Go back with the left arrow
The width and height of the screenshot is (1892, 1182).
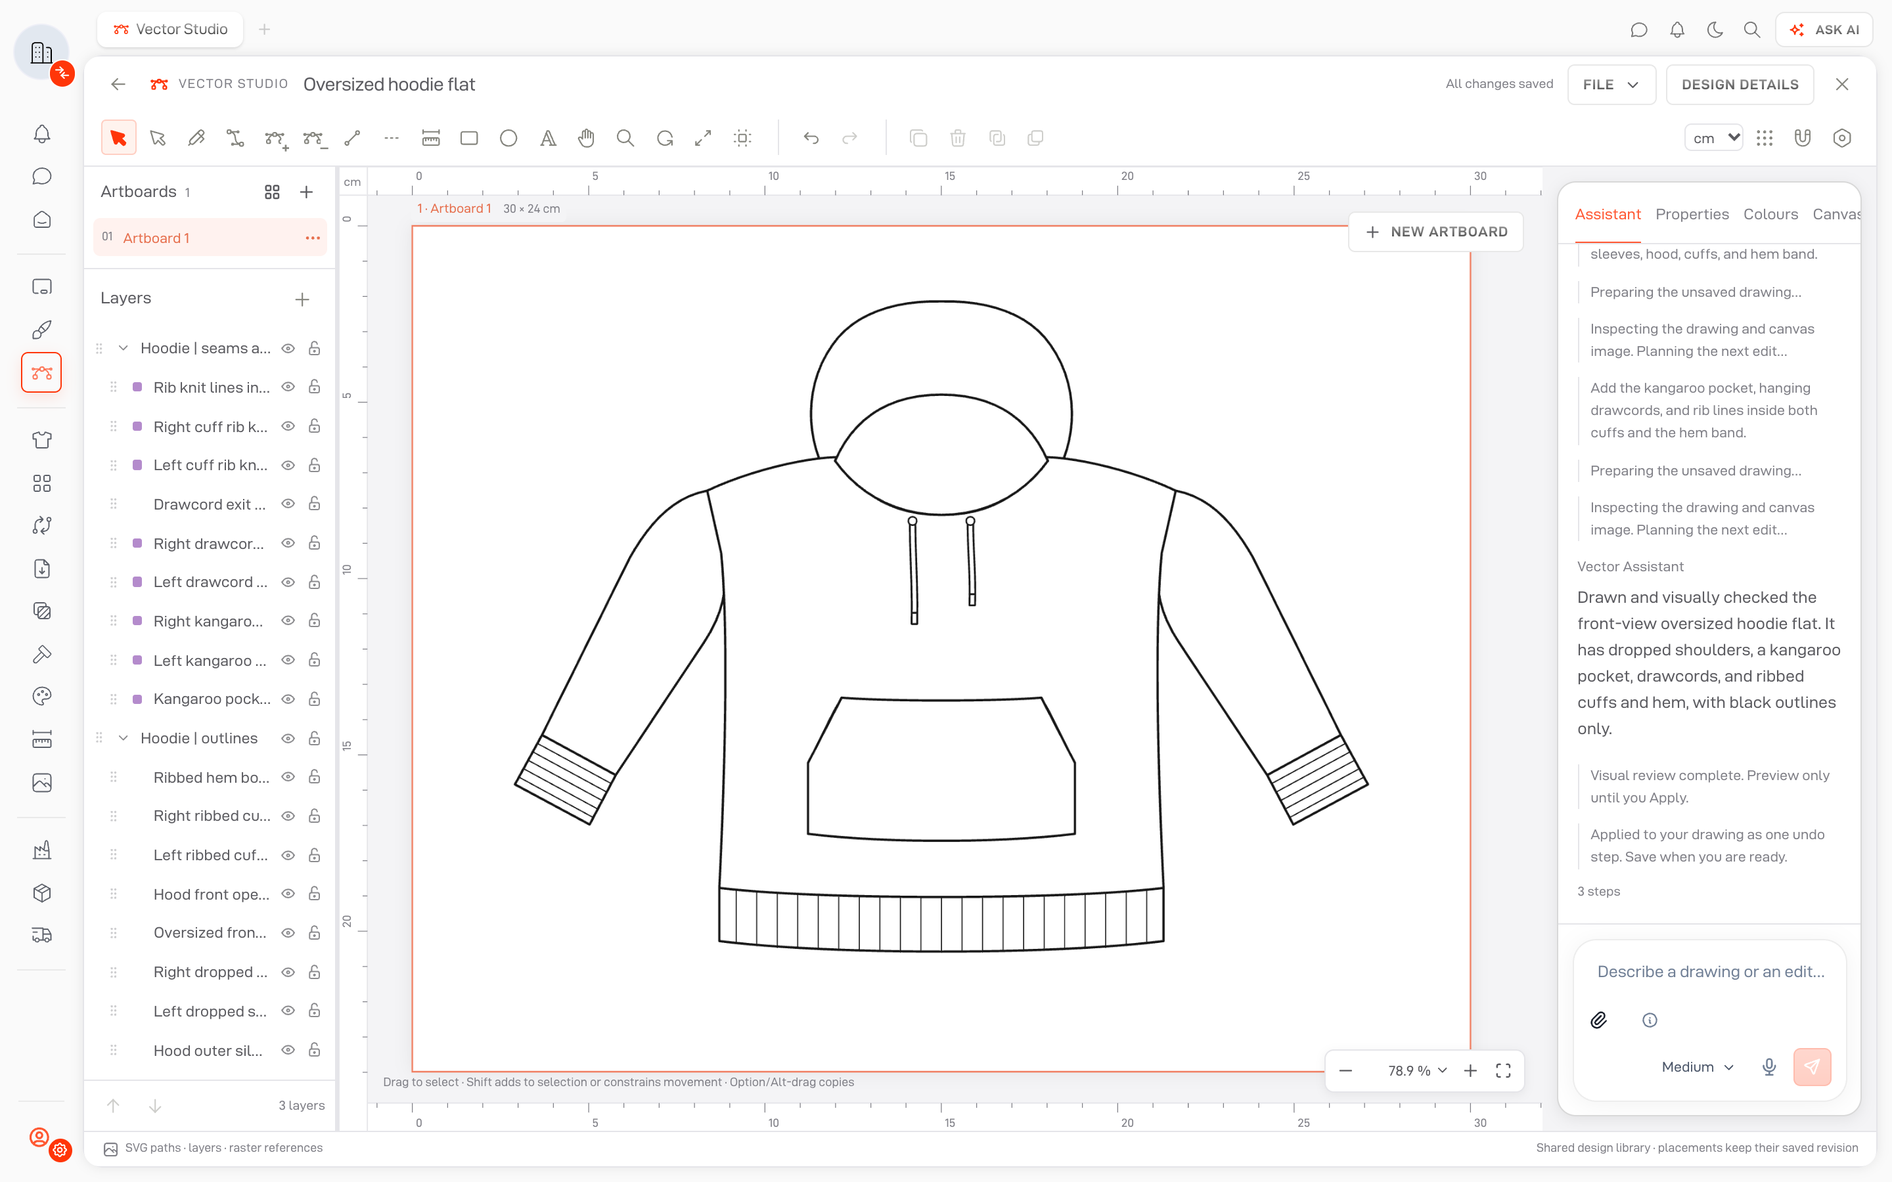click(118, 85)
